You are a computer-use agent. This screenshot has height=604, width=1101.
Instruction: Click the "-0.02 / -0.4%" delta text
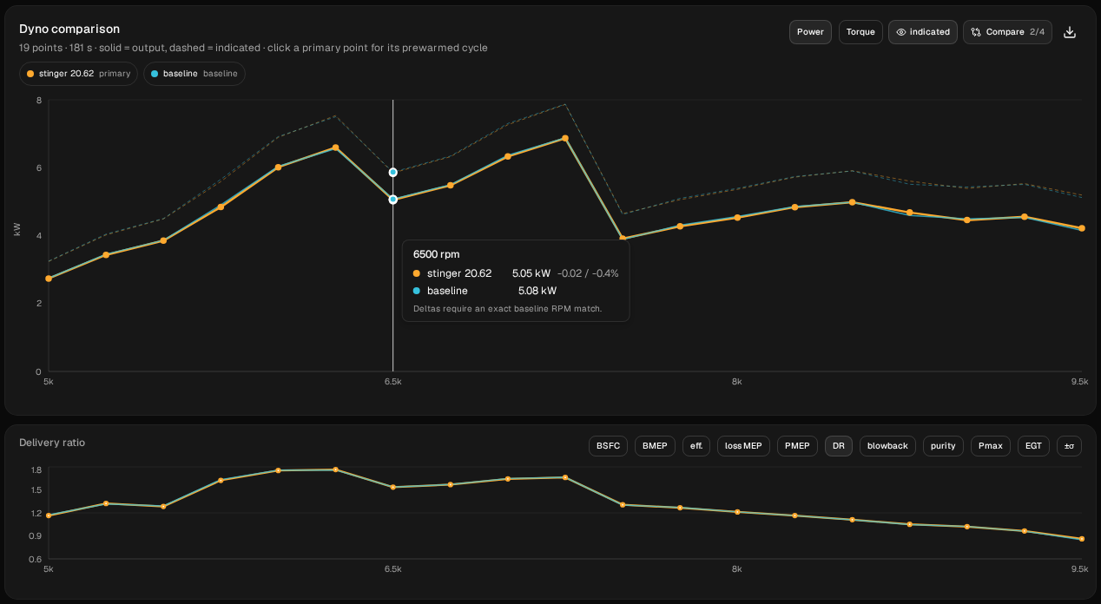(x=588, y=273)
